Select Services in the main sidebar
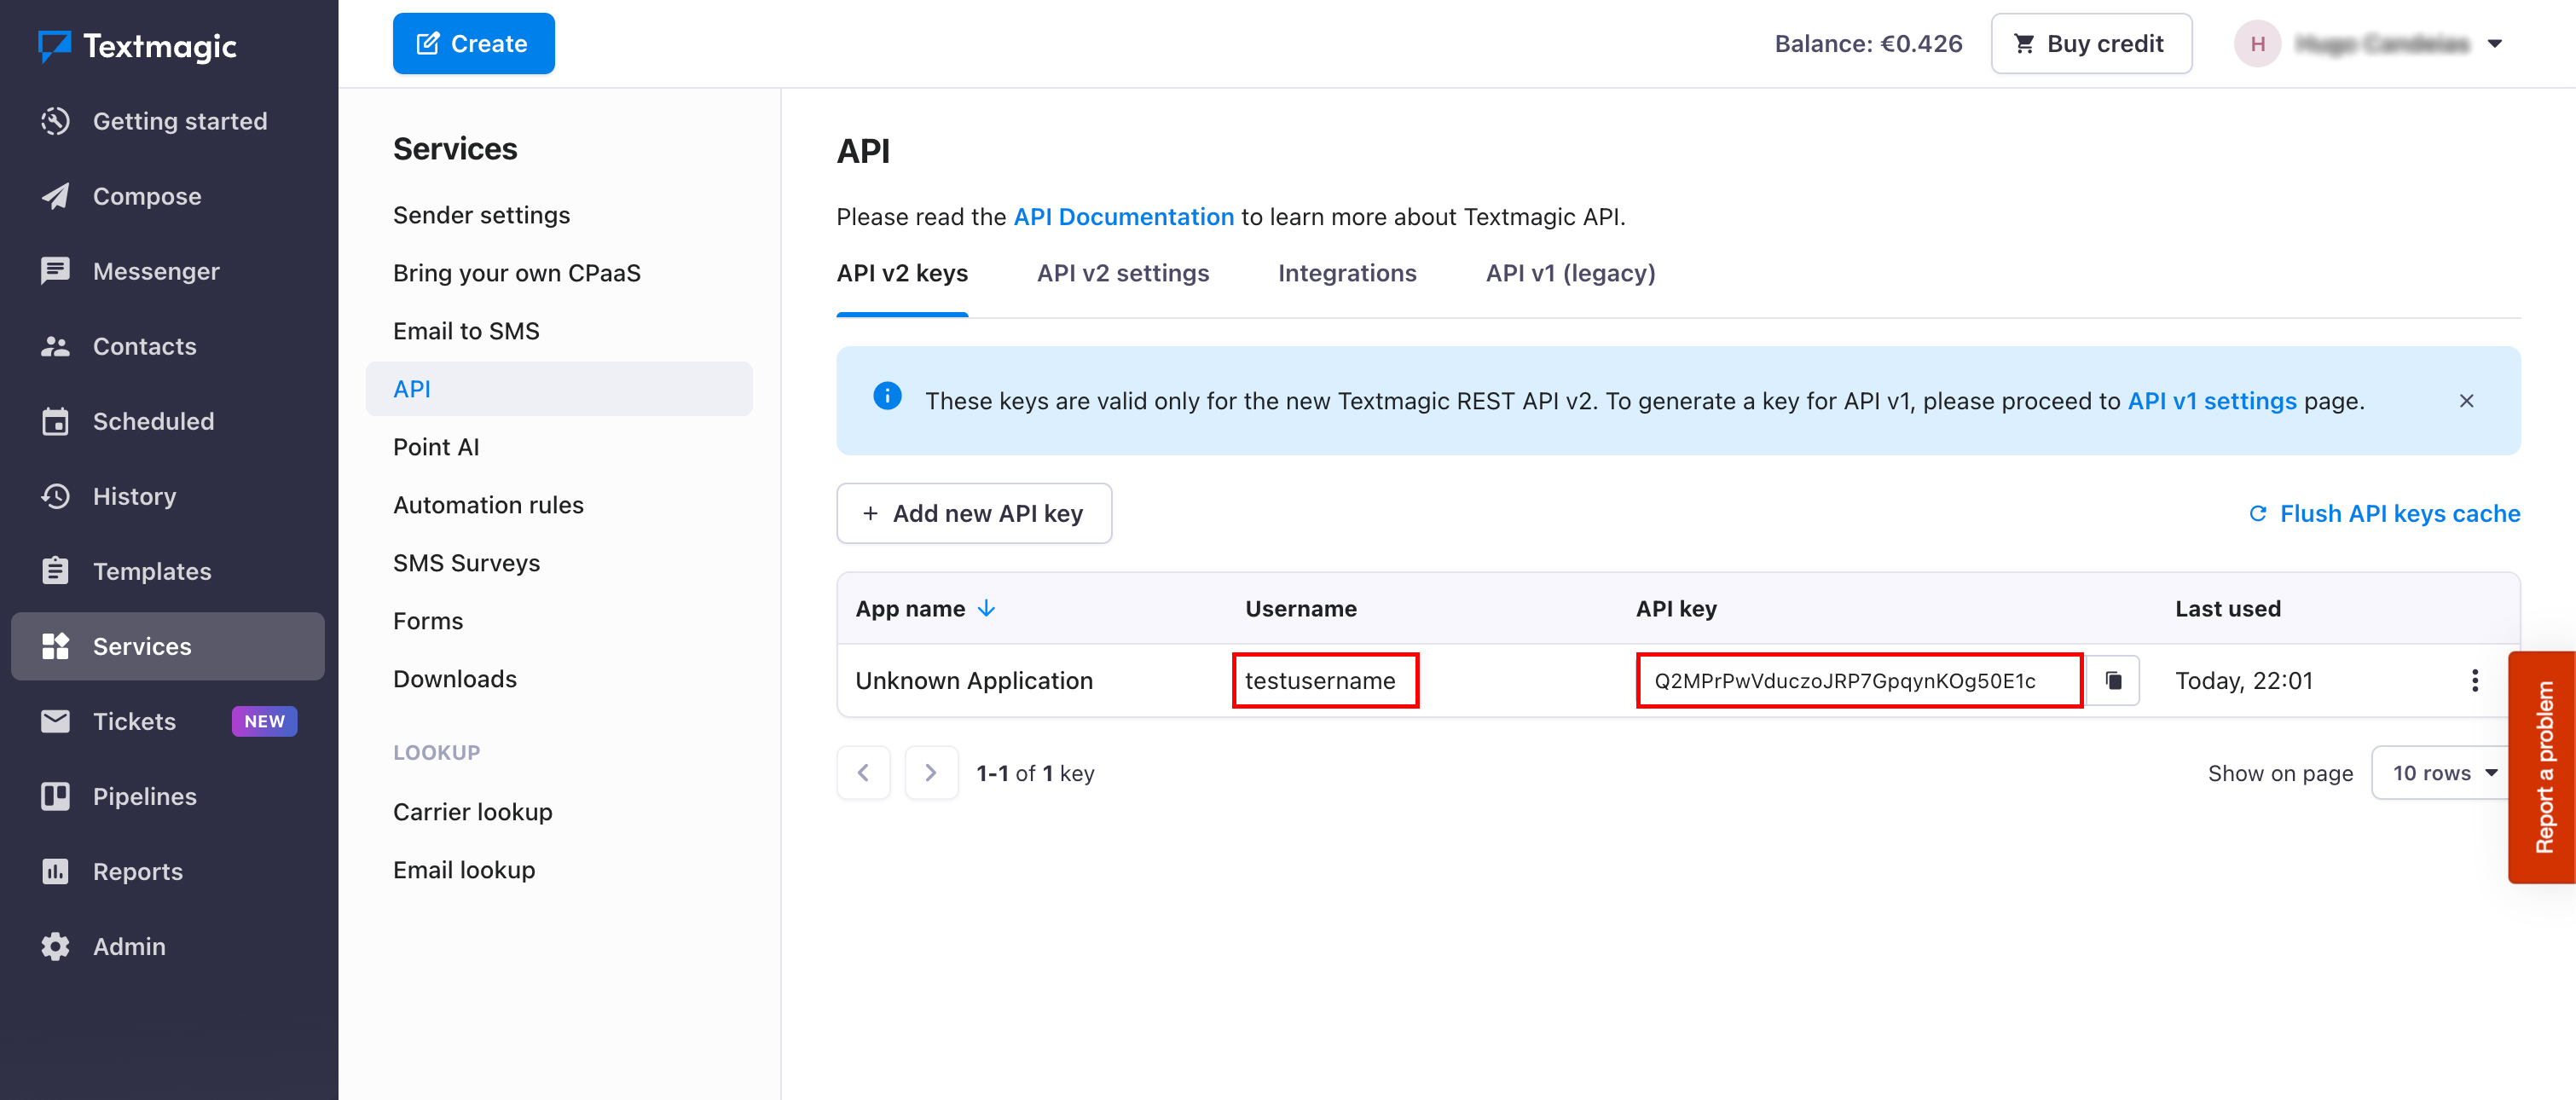 (168, 646)
